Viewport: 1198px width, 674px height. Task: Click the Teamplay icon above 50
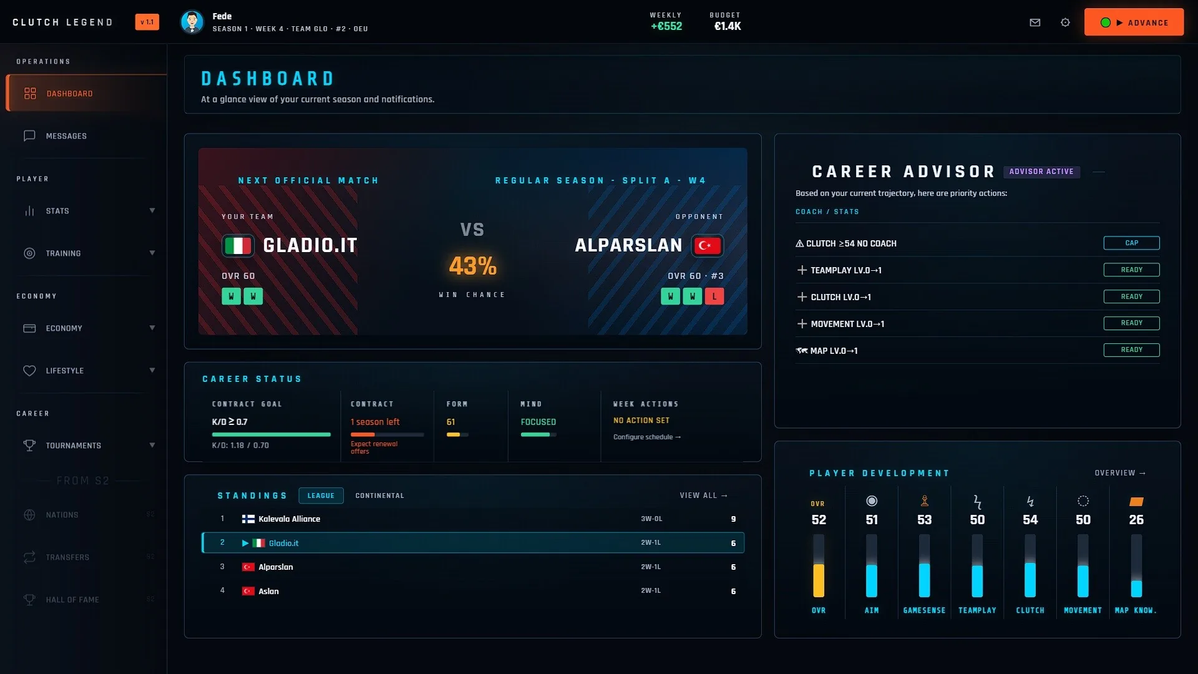pyautogui.click(x=978, y=501)
